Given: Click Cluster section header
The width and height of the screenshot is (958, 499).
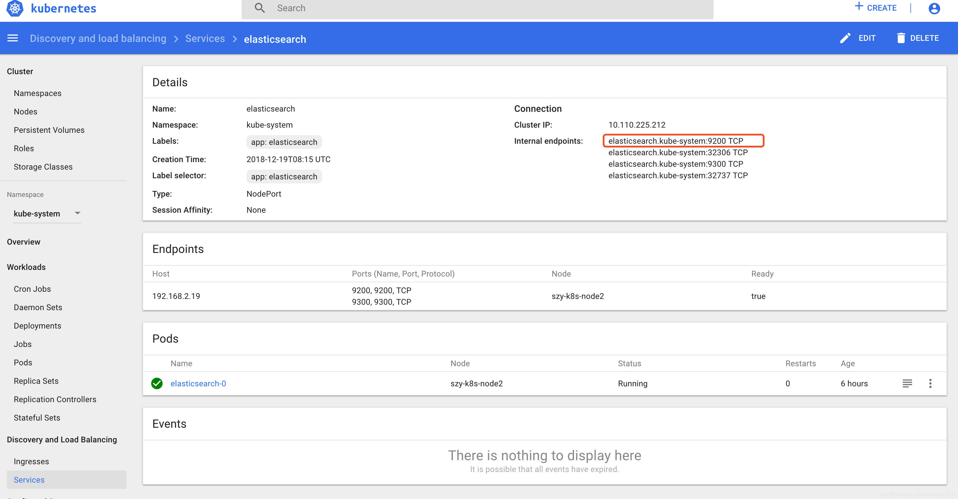Looking at the screenshot, I should (x=20, y=72).
